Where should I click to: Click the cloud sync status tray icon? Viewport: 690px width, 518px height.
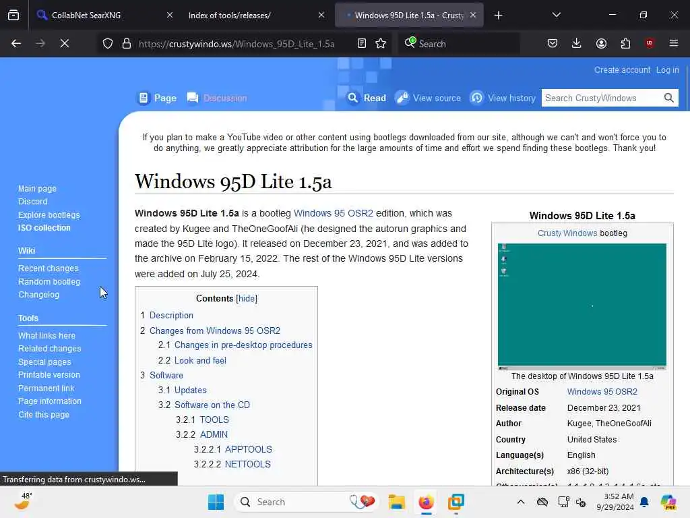pyautogui.click(x=542, y=502)
